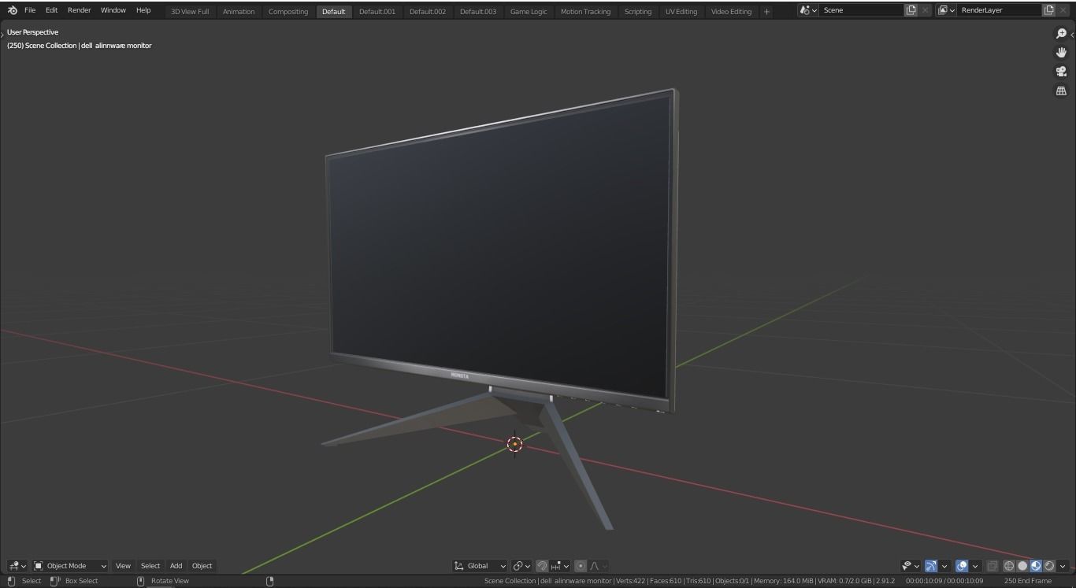Switch to the Video Editing workspace tab
1076x588 pixels.
[x=731, y=12]
